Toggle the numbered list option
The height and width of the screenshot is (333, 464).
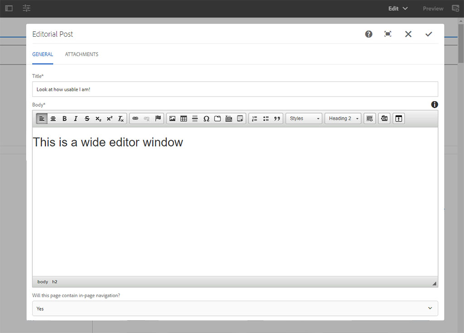point(254,118)
